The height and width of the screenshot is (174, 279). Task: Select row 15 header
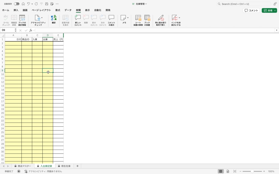[2, 94]
